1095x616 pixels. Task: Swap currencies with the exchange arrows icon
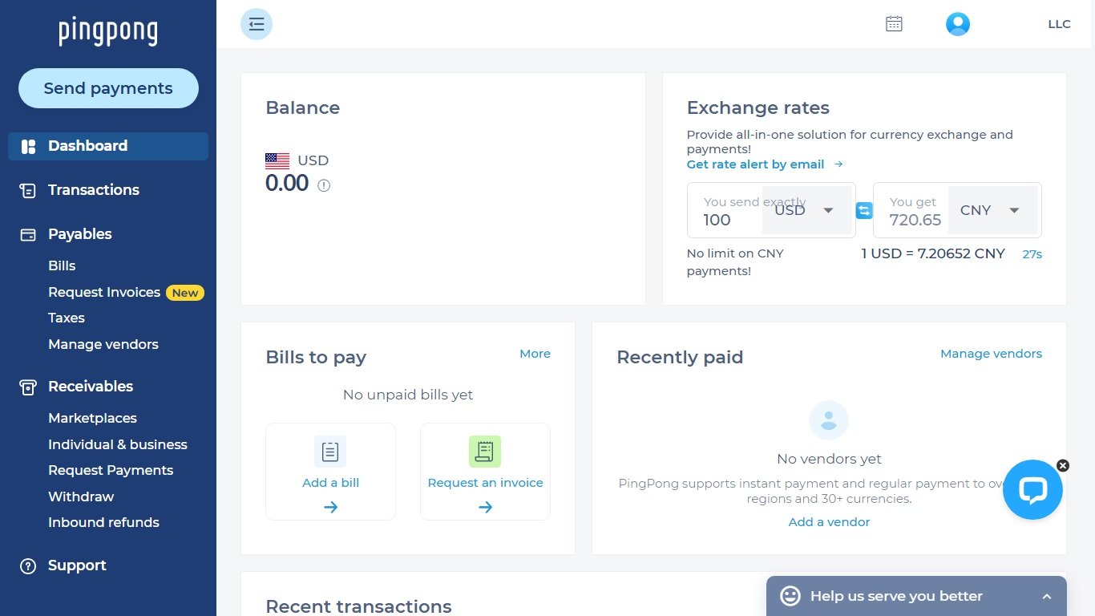click(x=864, y=210)
